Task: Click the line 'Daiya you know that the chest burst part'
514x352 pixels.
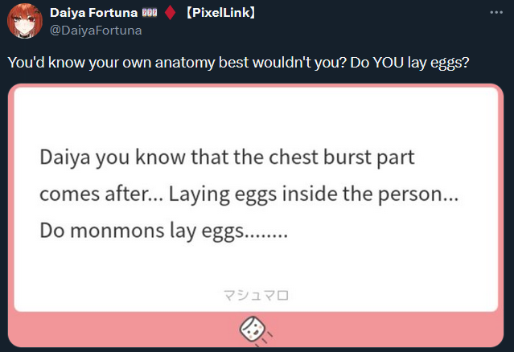Action: (227, 158)
